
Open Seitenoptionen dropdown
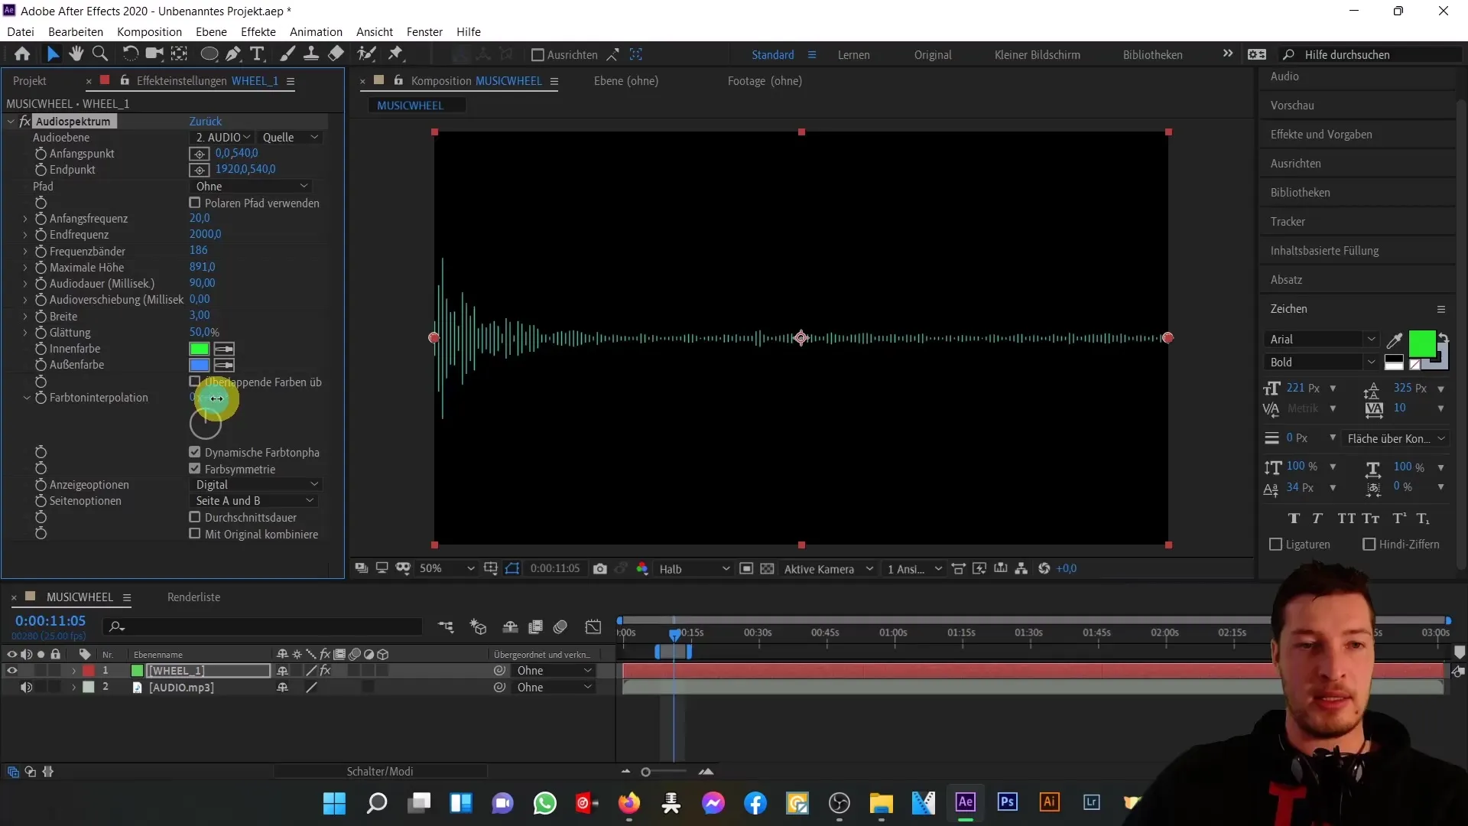254,501
